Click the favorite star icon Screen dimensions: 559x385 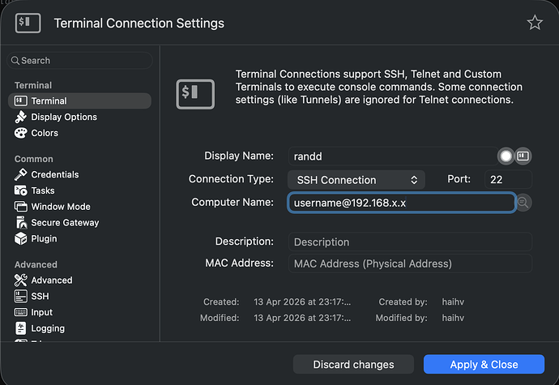tap(535, 23)
